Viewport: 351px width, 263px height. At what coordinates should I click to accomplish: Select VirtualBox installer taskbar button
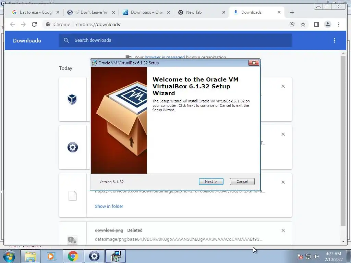coord(116,256)
